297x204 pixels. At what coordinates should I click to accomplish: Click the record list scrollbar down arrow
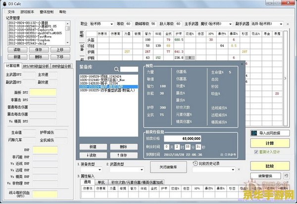pyautogui.click(x=68, y=43)
